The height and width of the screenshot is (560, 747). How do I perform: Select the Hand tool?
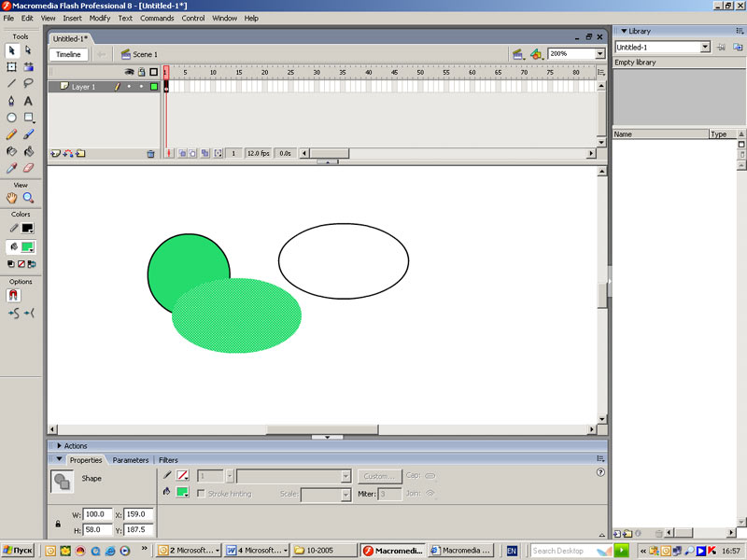[12, 198]
